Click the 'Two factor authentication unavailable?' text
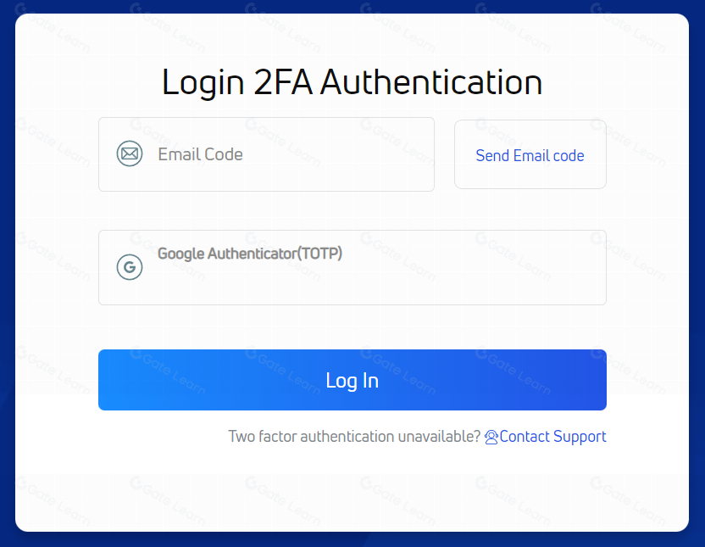705x547 pixels. pos(354,437)
